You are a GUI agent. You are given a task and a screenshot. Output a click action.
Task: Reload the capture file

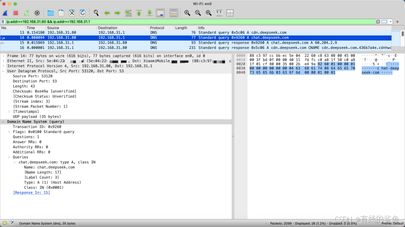tap(83, 13)
